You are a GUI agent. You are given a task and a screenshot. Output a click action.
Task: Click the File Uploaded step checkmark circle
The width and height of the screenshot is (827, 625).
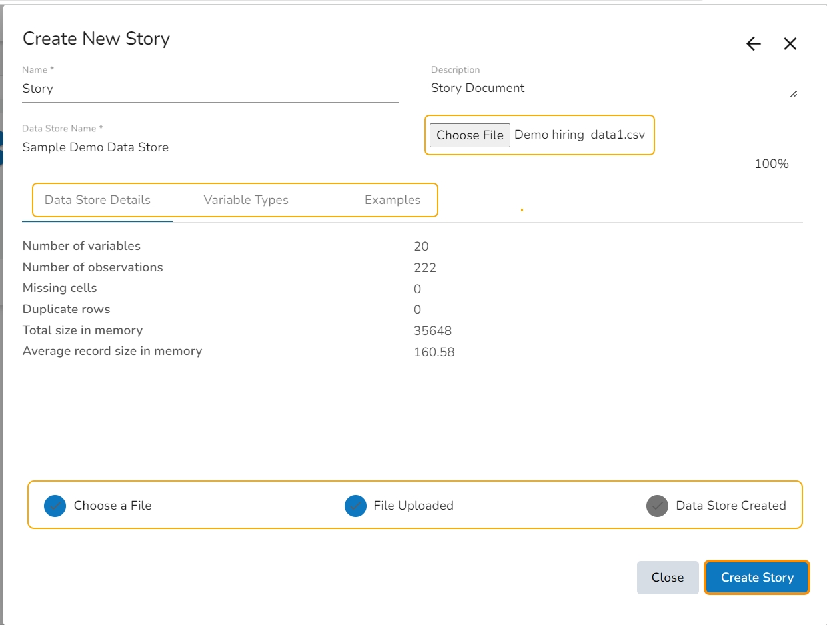[x=355, y=506]
